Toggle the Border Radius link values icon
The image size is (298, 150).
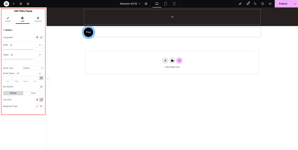coord(41,78)
